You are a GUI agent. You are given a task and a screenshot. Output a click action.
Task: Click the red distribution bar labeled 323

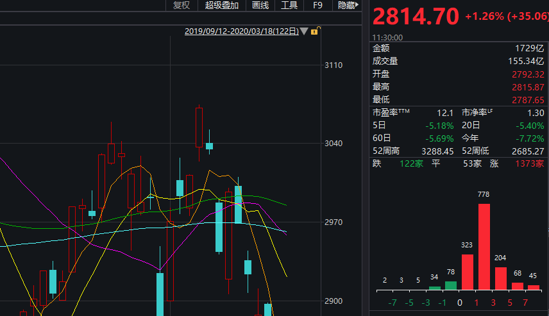pyautogui.click(x=468, y=272)
